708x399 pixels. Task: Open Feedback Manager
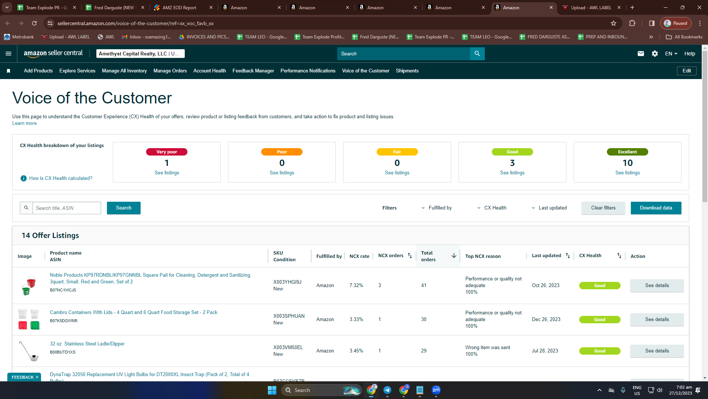click(253, 71)
